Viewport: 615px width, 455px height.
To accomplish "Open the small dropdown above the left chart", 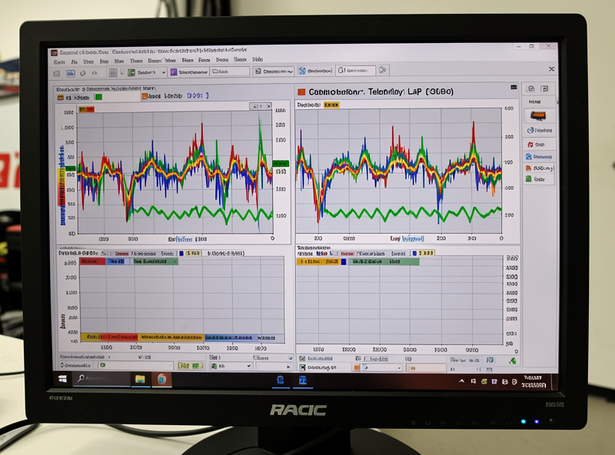I will [x=261, y=106].
